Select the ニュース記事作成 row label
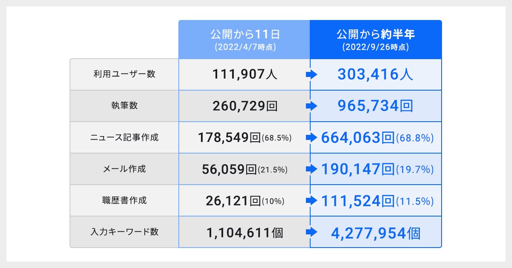The image size is (512, 268). [x=124, y=137]
